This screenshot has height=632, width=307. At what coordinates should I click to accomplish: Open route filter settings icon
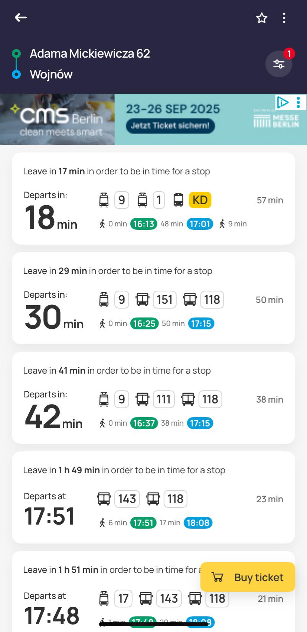(279, 64)
